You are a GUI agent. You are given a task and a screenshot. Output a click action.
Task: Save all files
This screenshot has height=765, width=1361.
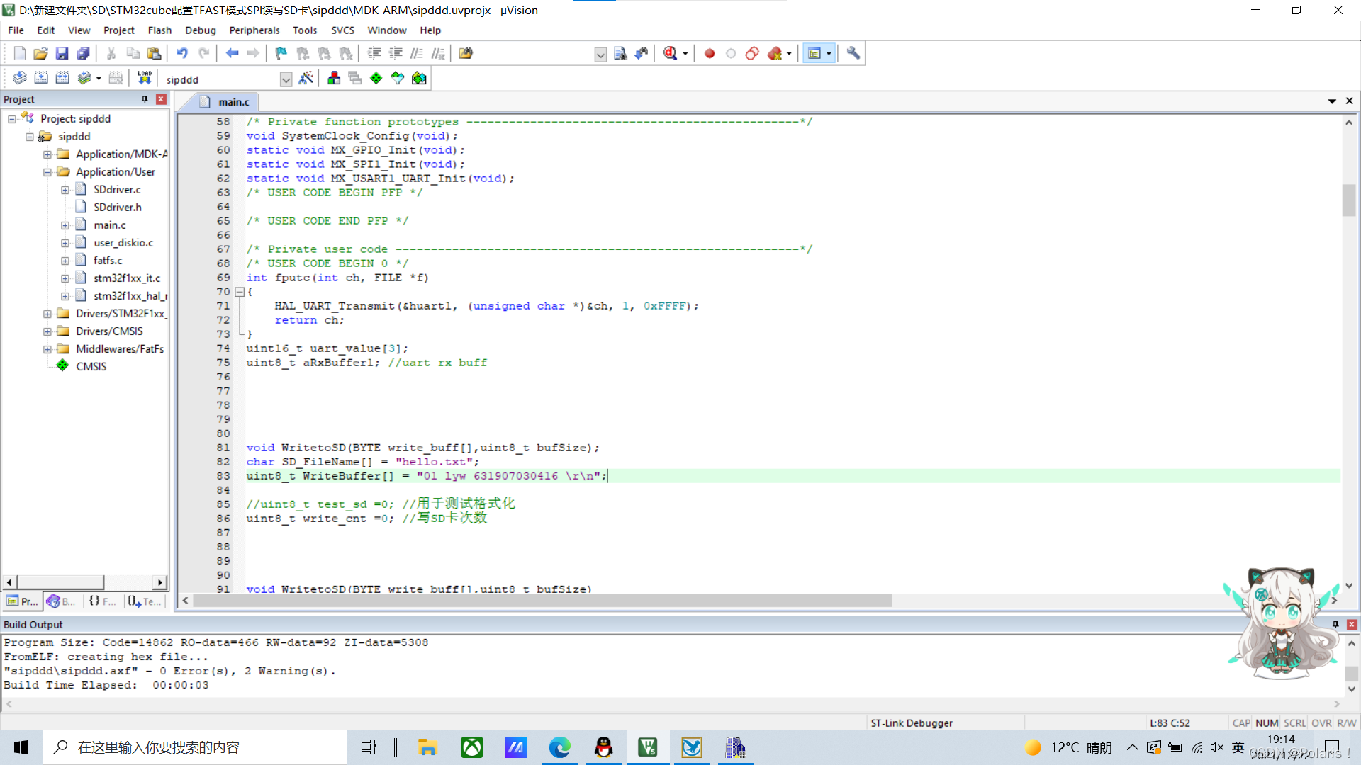coord(83,53)
